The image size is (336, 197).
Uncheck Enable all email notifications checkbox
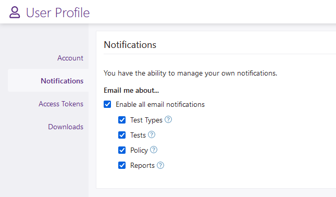point(107,104)
